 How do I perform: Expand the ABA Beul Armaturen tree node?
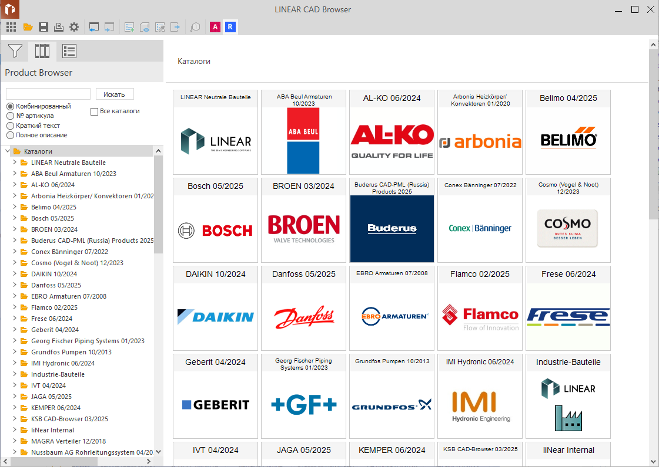pos(15,173)
